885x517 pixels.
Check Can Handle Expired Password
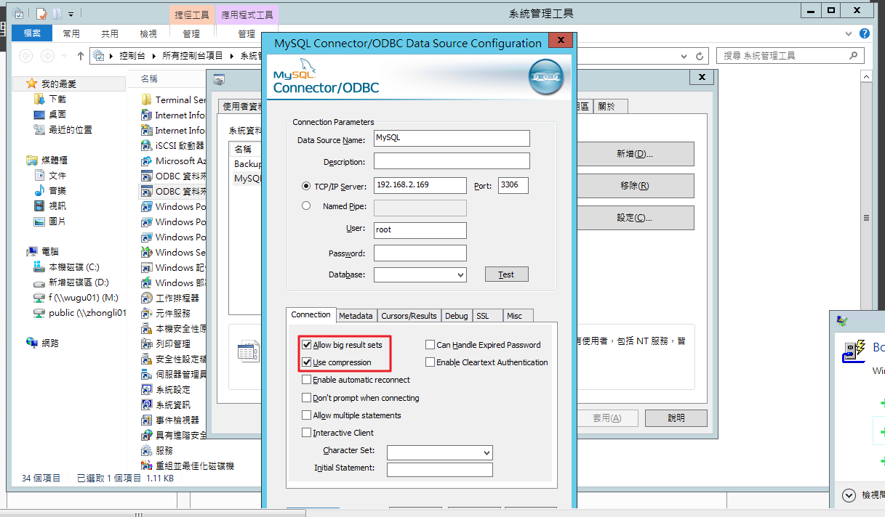(x=431, y=345)
